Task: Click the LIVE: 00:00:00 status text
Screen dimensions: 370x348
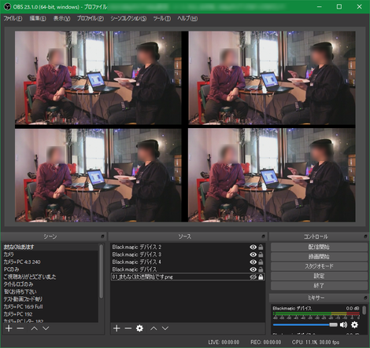Action: [224, 342]
